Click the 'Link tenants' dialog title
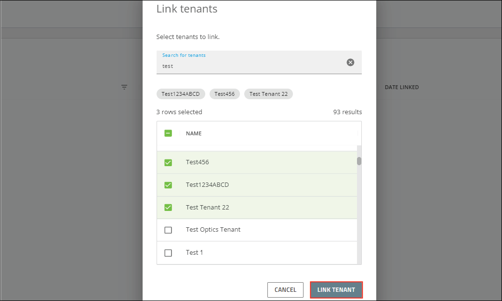The height and width of the screenshot is (301, 502). click(187, 9)
